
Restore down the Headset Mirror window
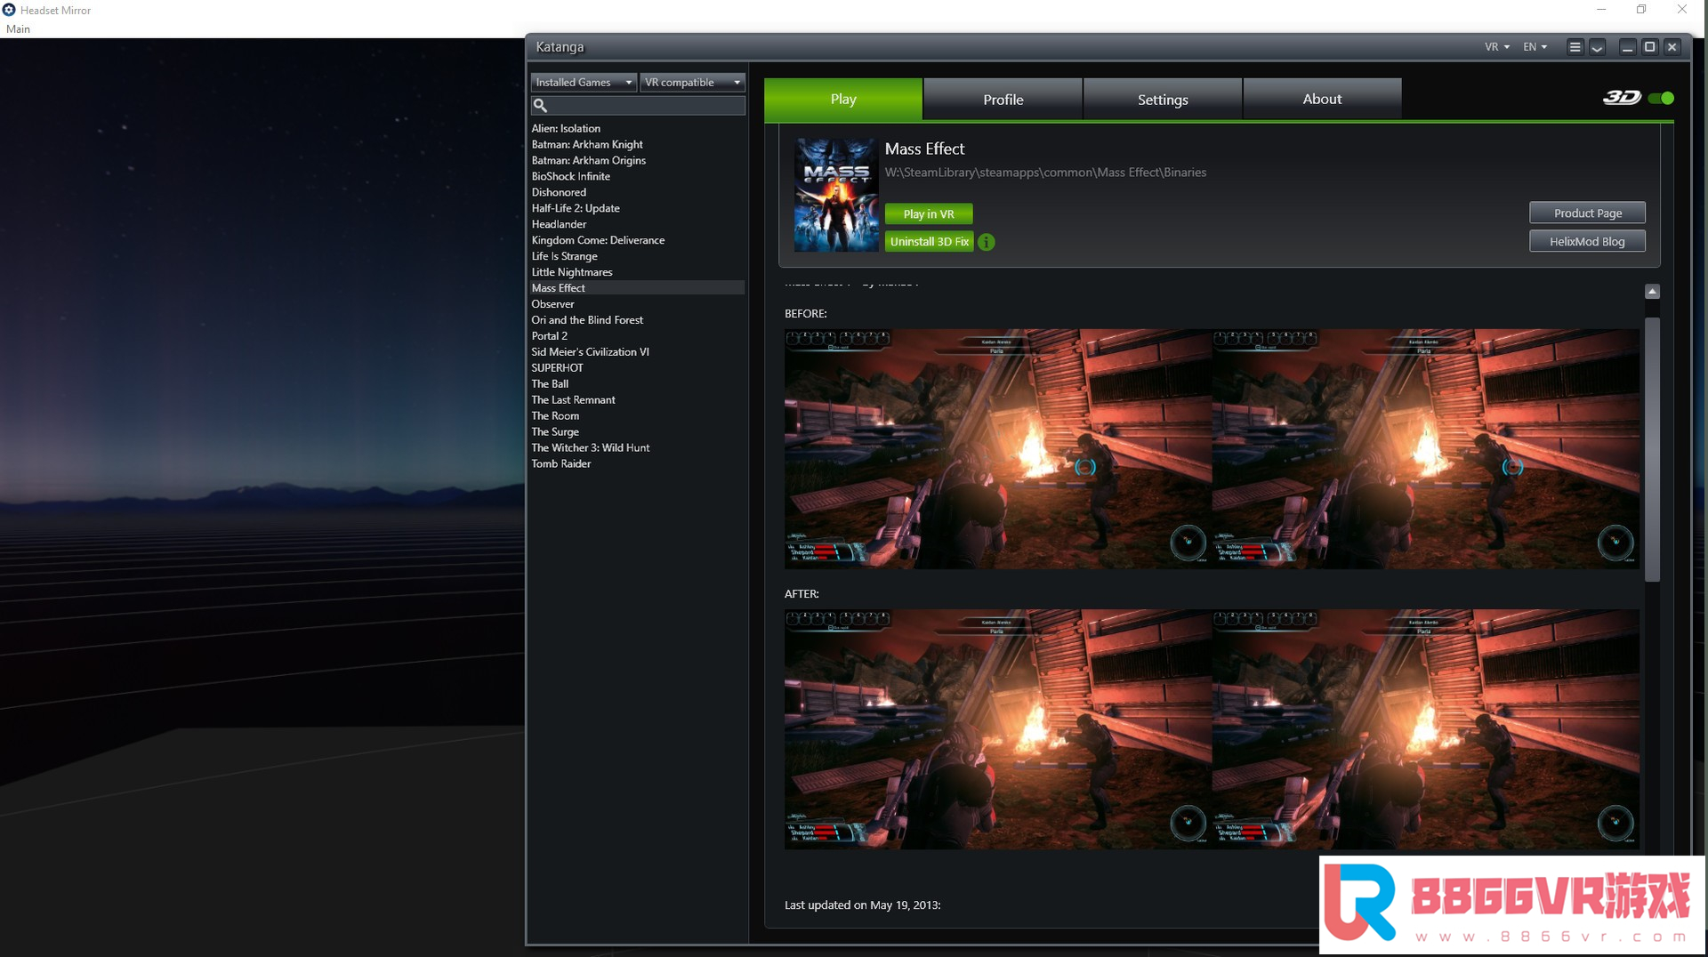[x=1641, y=10]
